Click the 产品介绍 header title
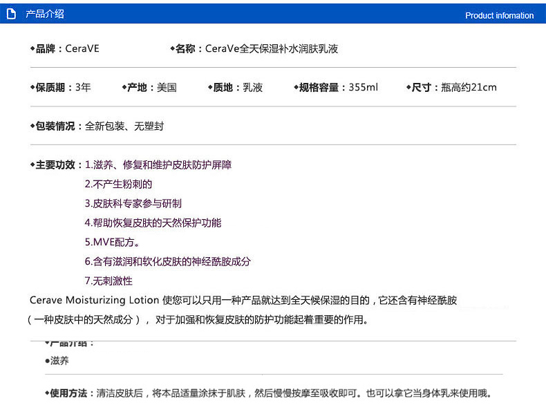The height and width of the screenshot is (405, 546). [45, 14]
